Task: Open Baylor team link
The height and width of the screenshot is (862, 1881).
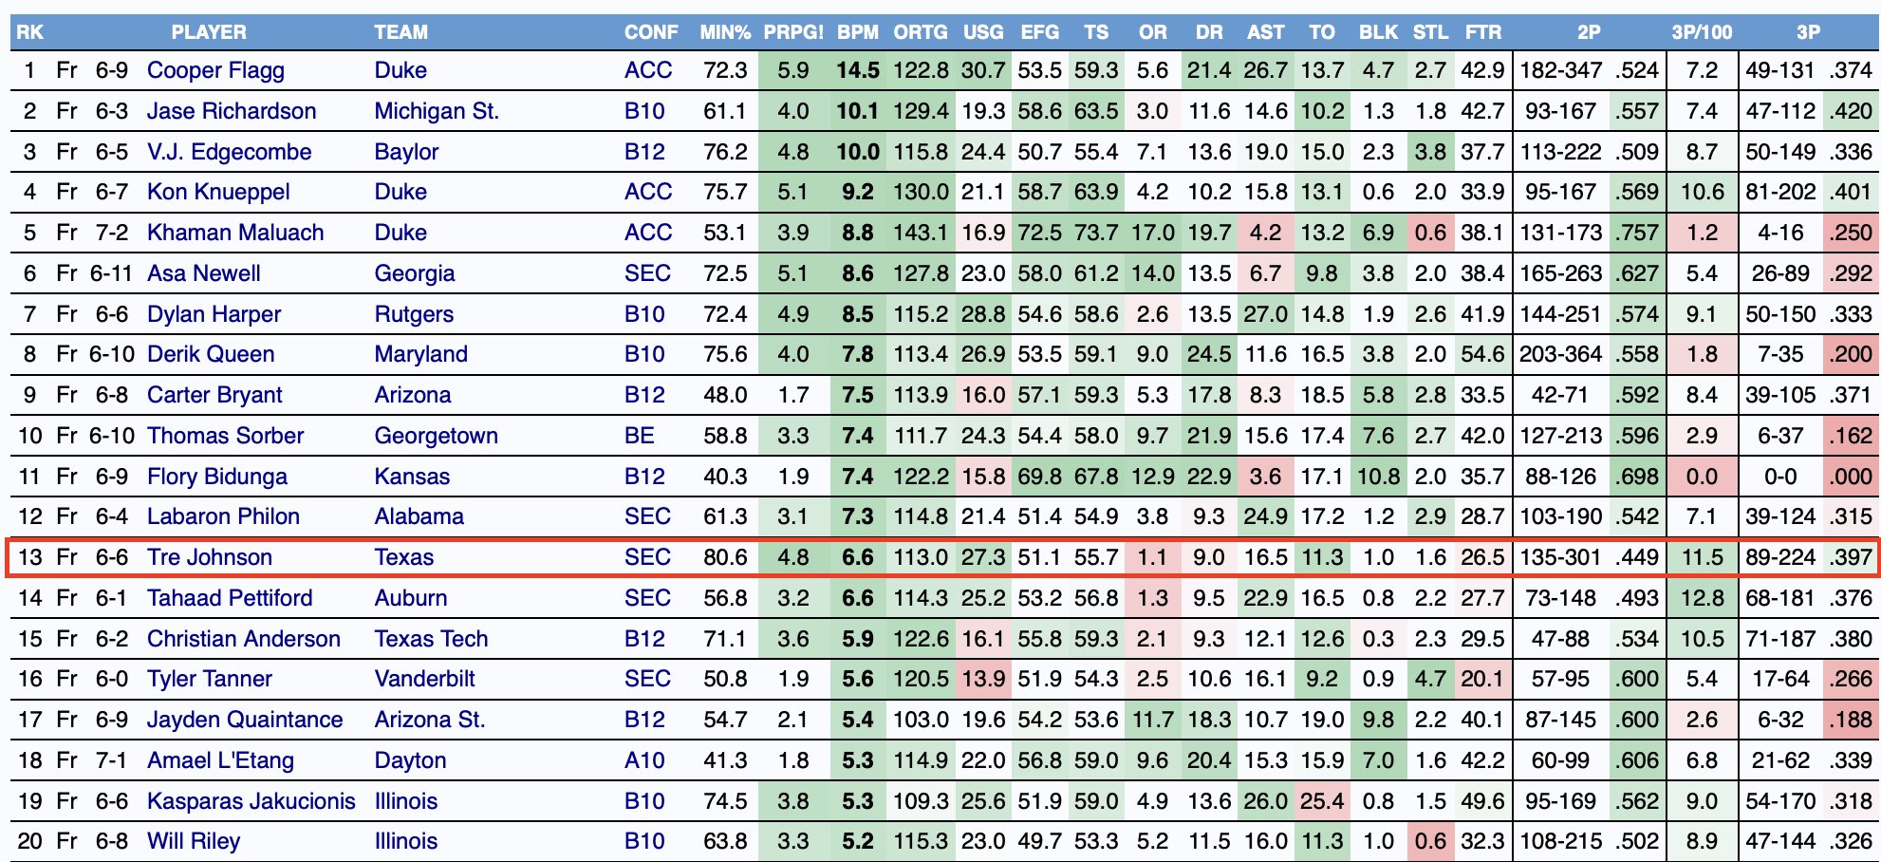Action: pos(406,152)
